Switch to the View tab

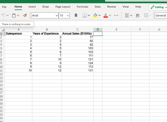[x=126, y=7]
